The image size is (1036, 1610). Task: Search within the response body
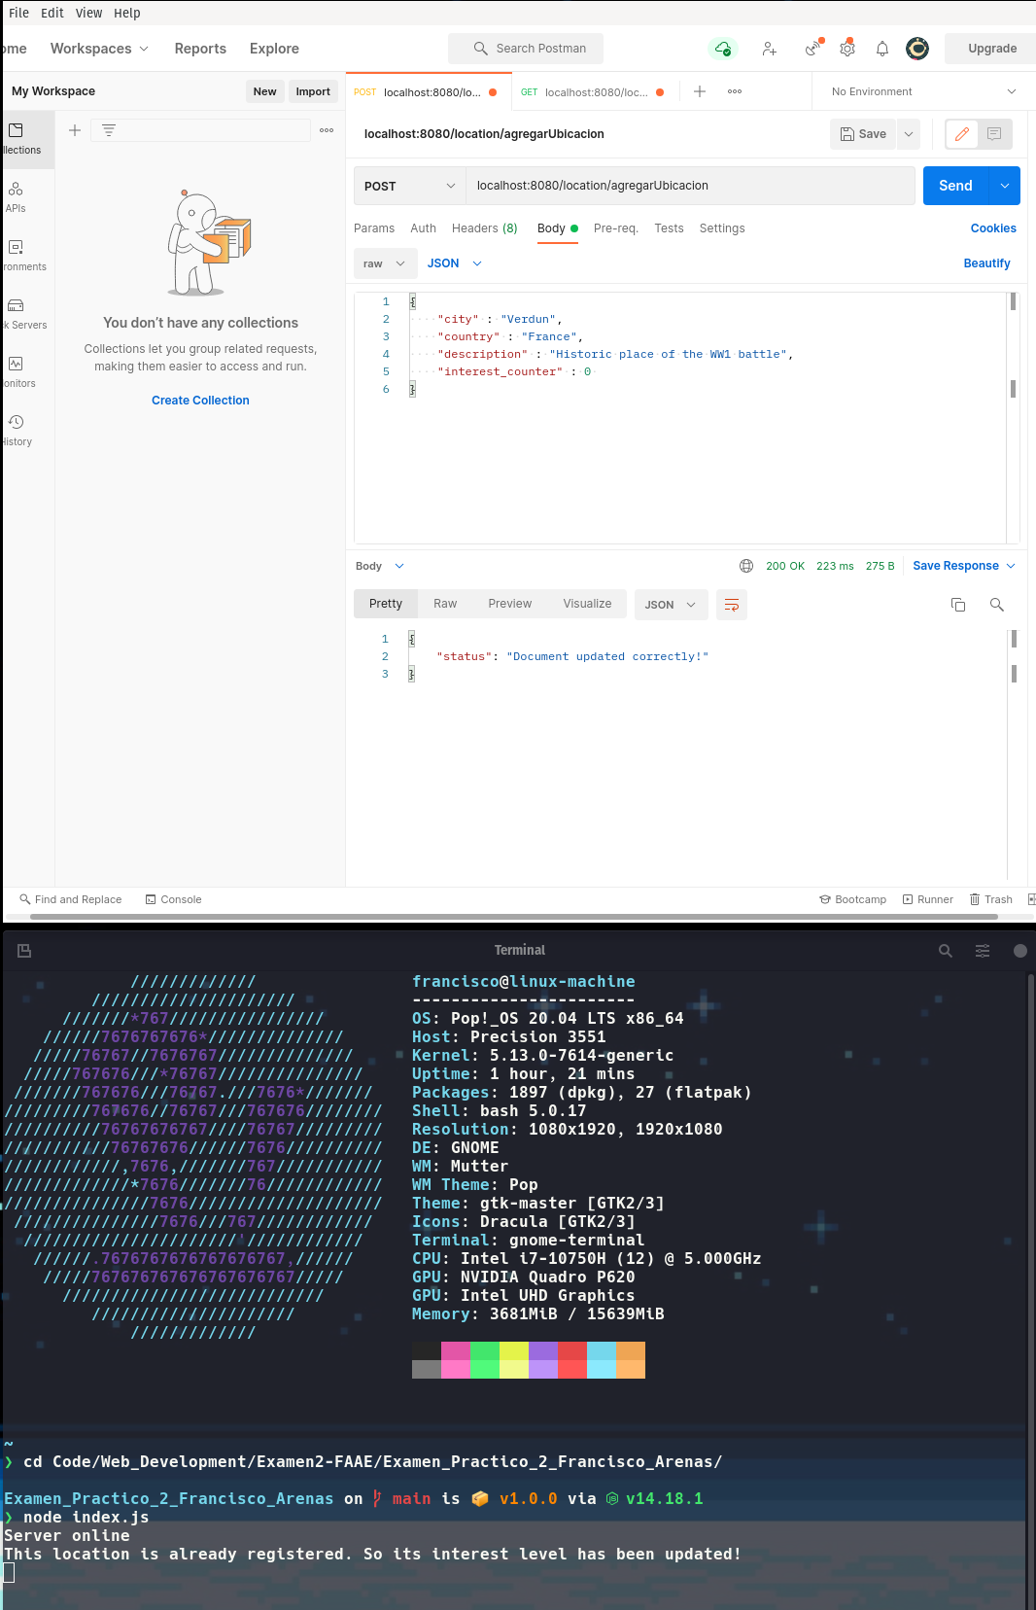[996, 605]
